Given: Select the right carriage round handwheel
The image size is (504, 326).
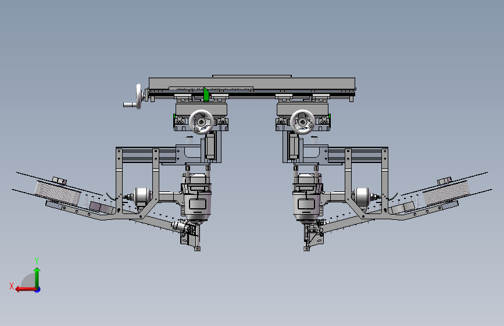Looking at the screenshot, I should point(302,122).
